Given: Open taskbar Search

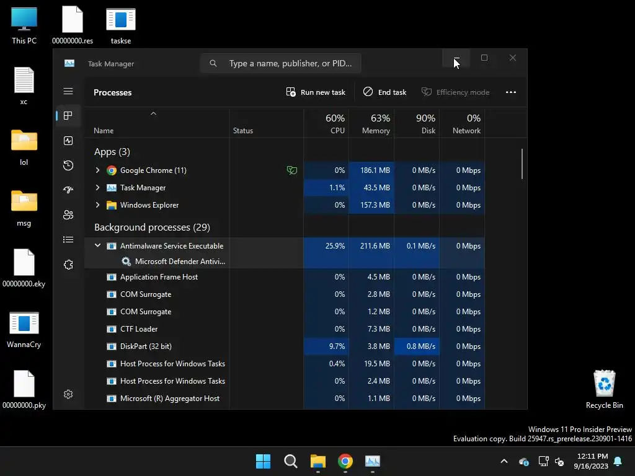Looking at the screenshot, I should pyautogui.click(x=290, y=461).
